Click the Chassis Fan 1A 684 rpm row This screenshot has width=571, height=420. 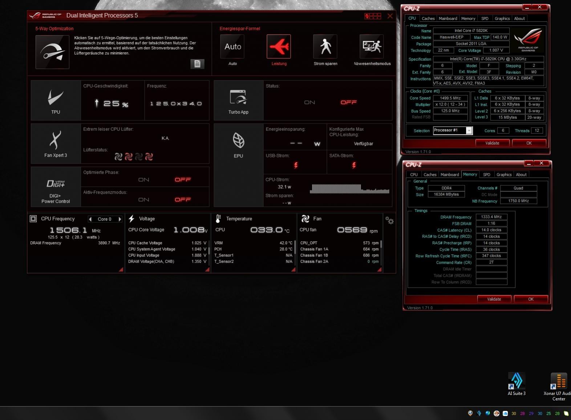pos(340,249)
